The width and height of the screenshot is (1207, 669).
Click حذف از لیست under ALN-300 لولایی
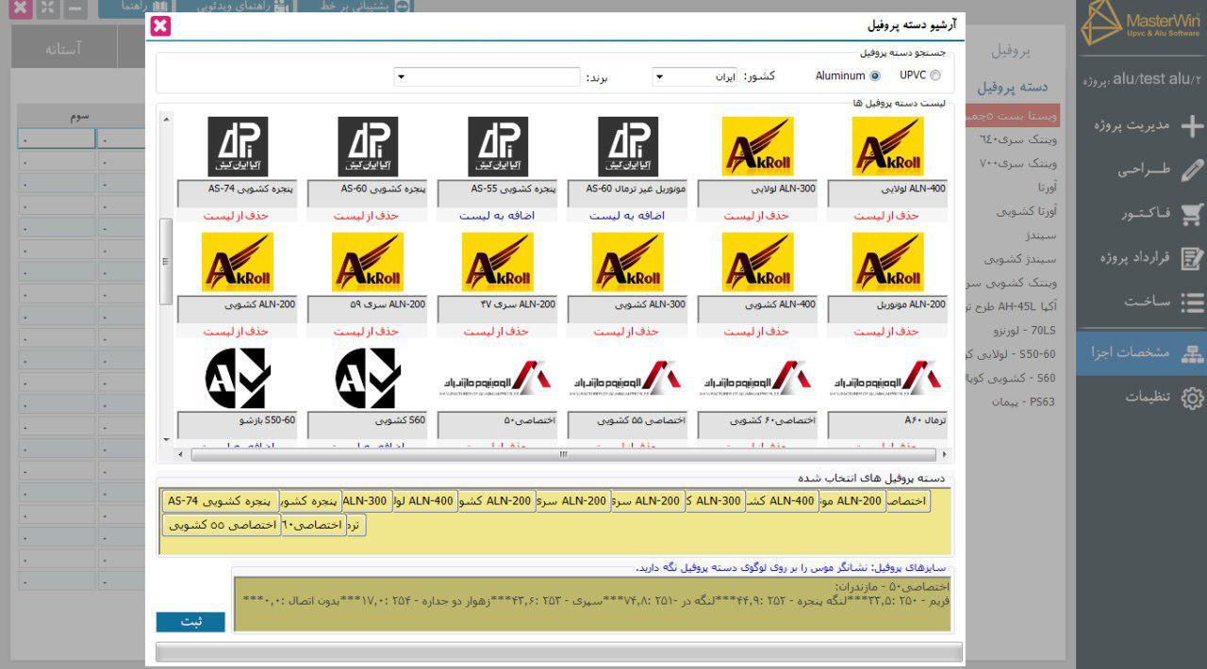coord(756,216)
